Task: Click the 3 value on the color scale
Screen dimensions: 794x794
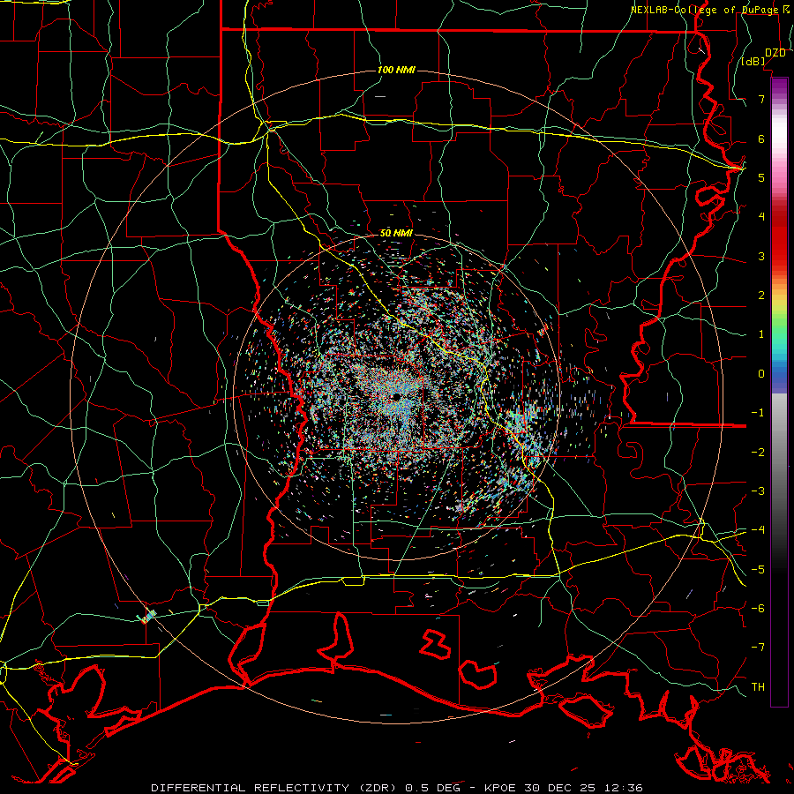Action: pyautogui.click(x=761, y=256)
